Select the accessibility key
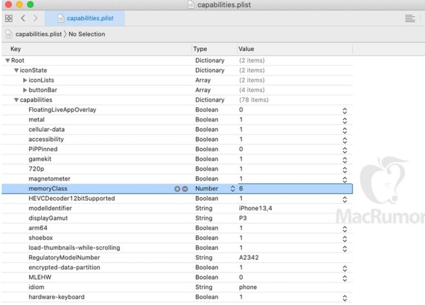Viewport: 425px width, 305px height. click(46, 139)
